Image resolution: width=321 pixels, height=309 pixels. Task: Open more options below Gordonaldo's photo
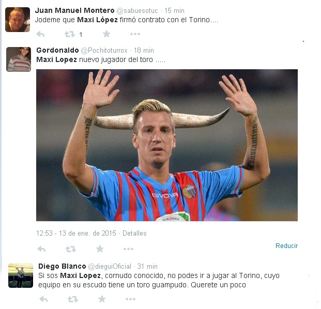click(129, 249)
